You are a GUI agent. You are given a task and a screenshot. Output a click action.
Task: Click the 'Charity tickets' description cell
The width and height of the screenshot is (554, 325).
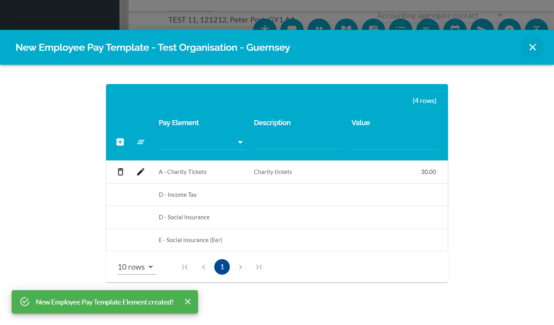click(x=273, y=172)
